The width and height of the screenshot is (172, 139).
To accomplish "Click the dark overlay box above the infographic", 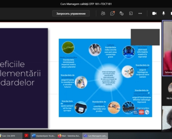I will click(x=145, y=37).
